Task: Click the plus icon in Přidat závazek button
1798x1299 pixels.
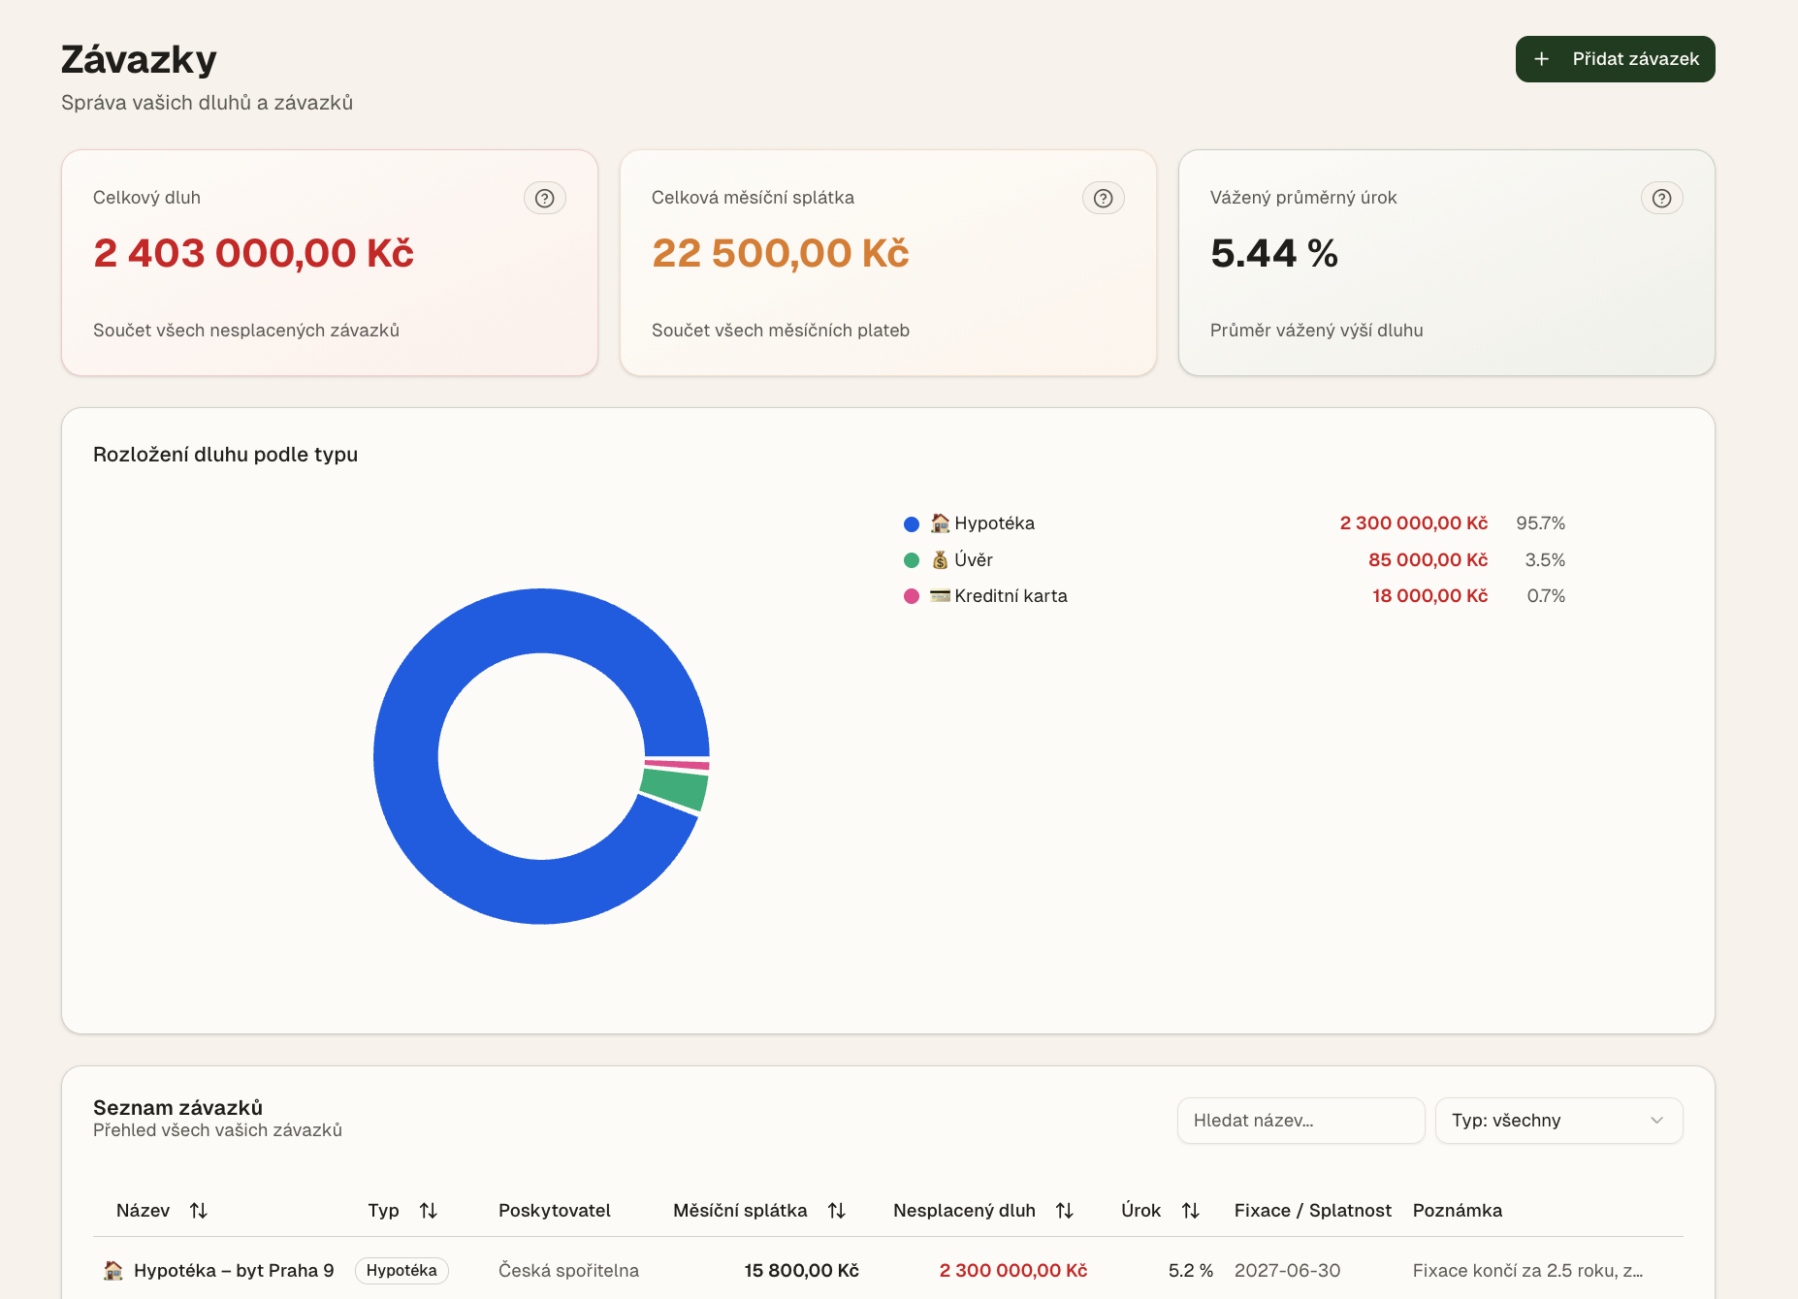Action: (x=1541, y=58)
